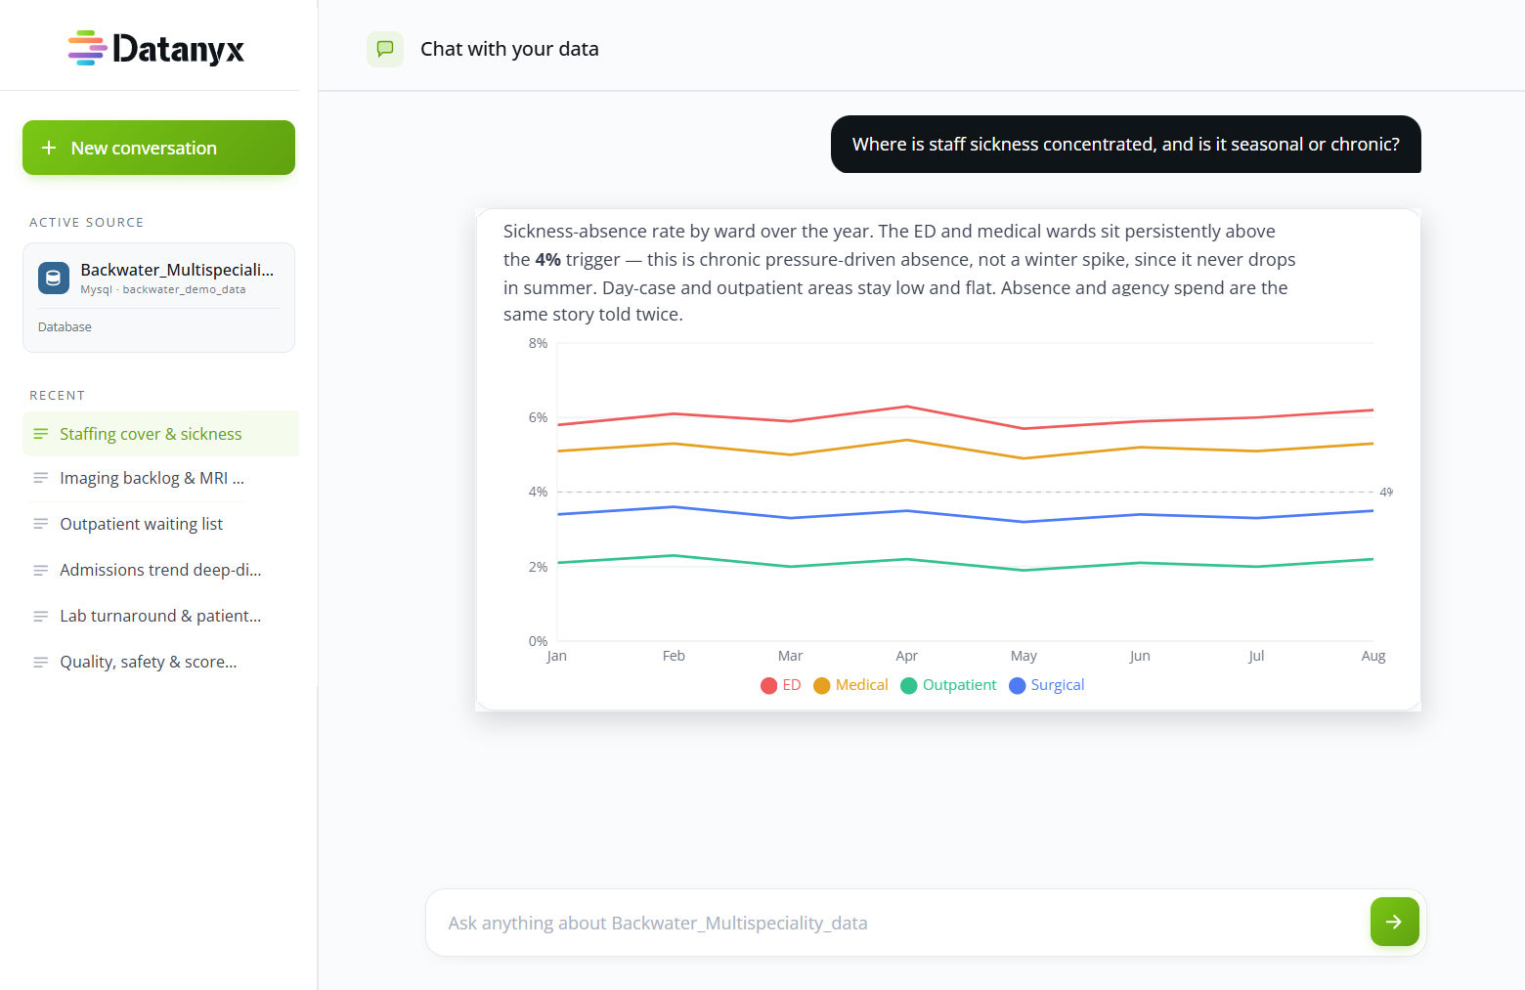Click the plus icon in New conversation
This screenshot has height=990, width=1525.
click(x=49, y=148)
